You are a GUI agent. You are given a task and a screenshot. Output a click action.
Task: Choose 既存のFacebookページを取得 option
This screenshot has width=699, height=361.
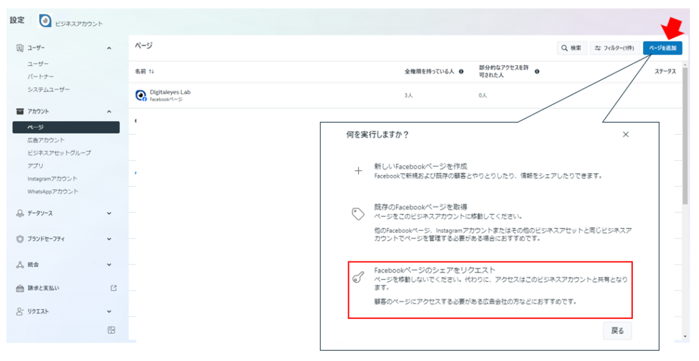coord(489,222)
